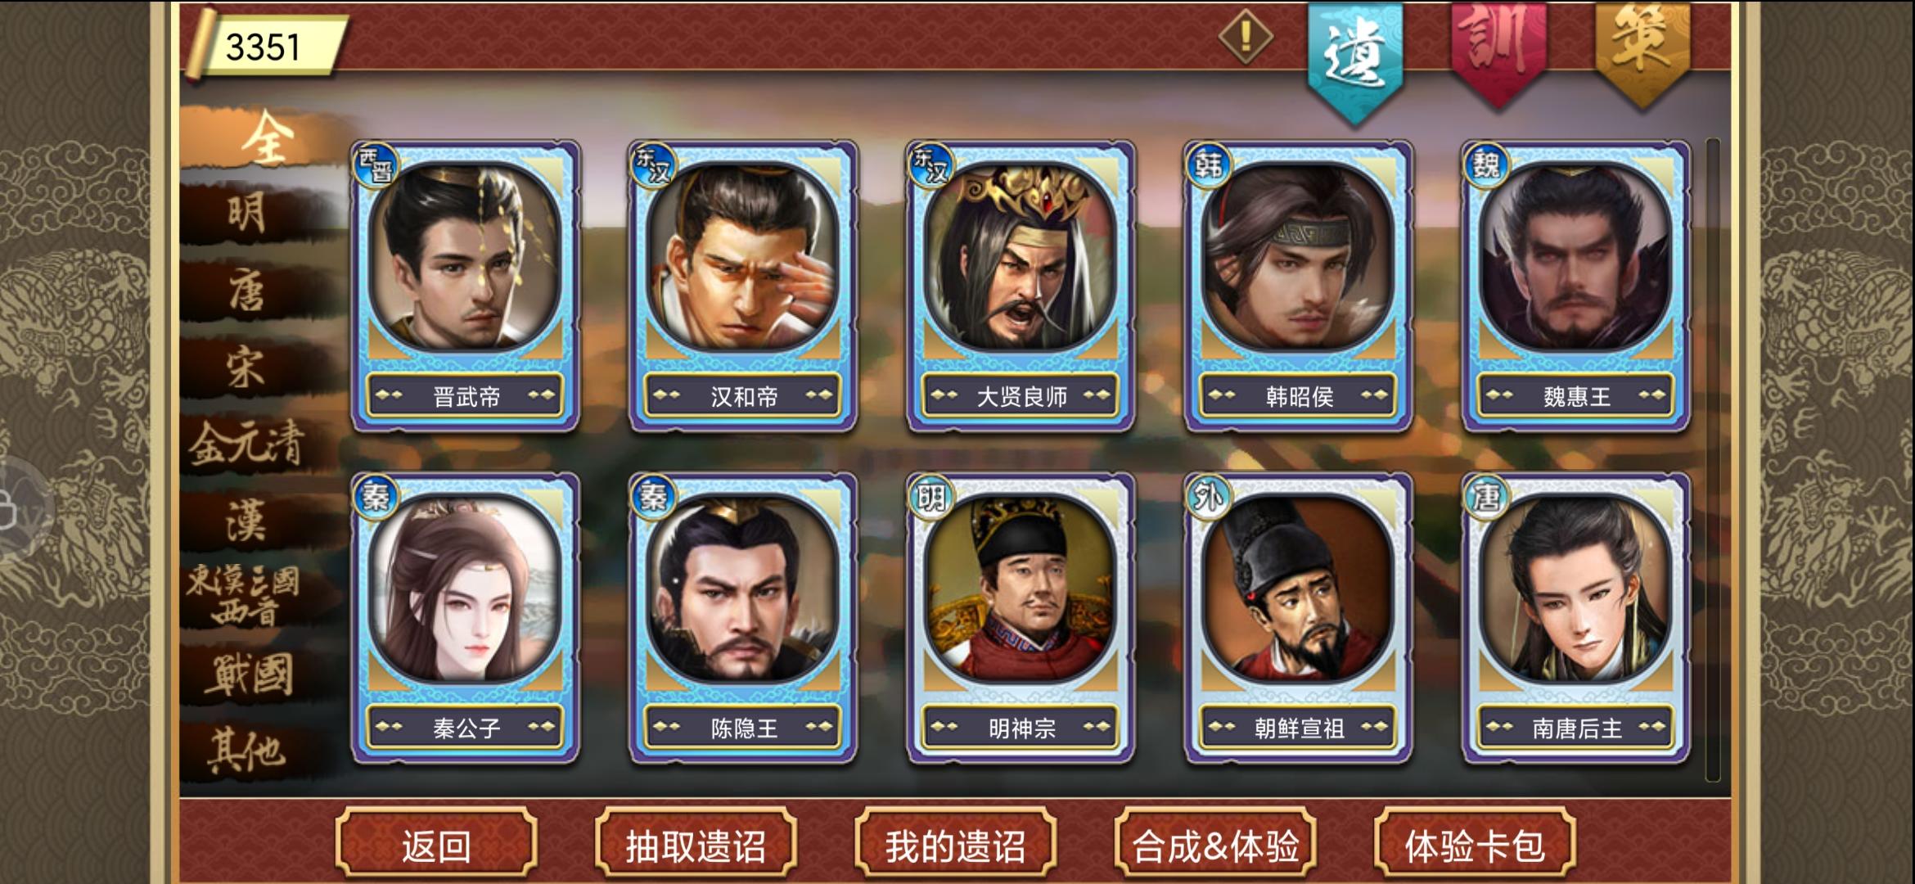The width and height of the screenshot is (1915, 884).
Task: Select the 大贤良师 character card
Action: click(1021, 286)
